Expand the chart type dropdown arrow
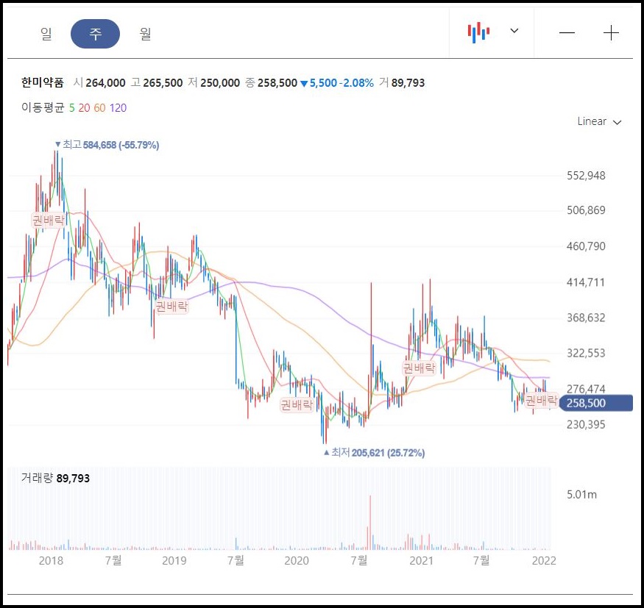644x608 pixels. 514,31
